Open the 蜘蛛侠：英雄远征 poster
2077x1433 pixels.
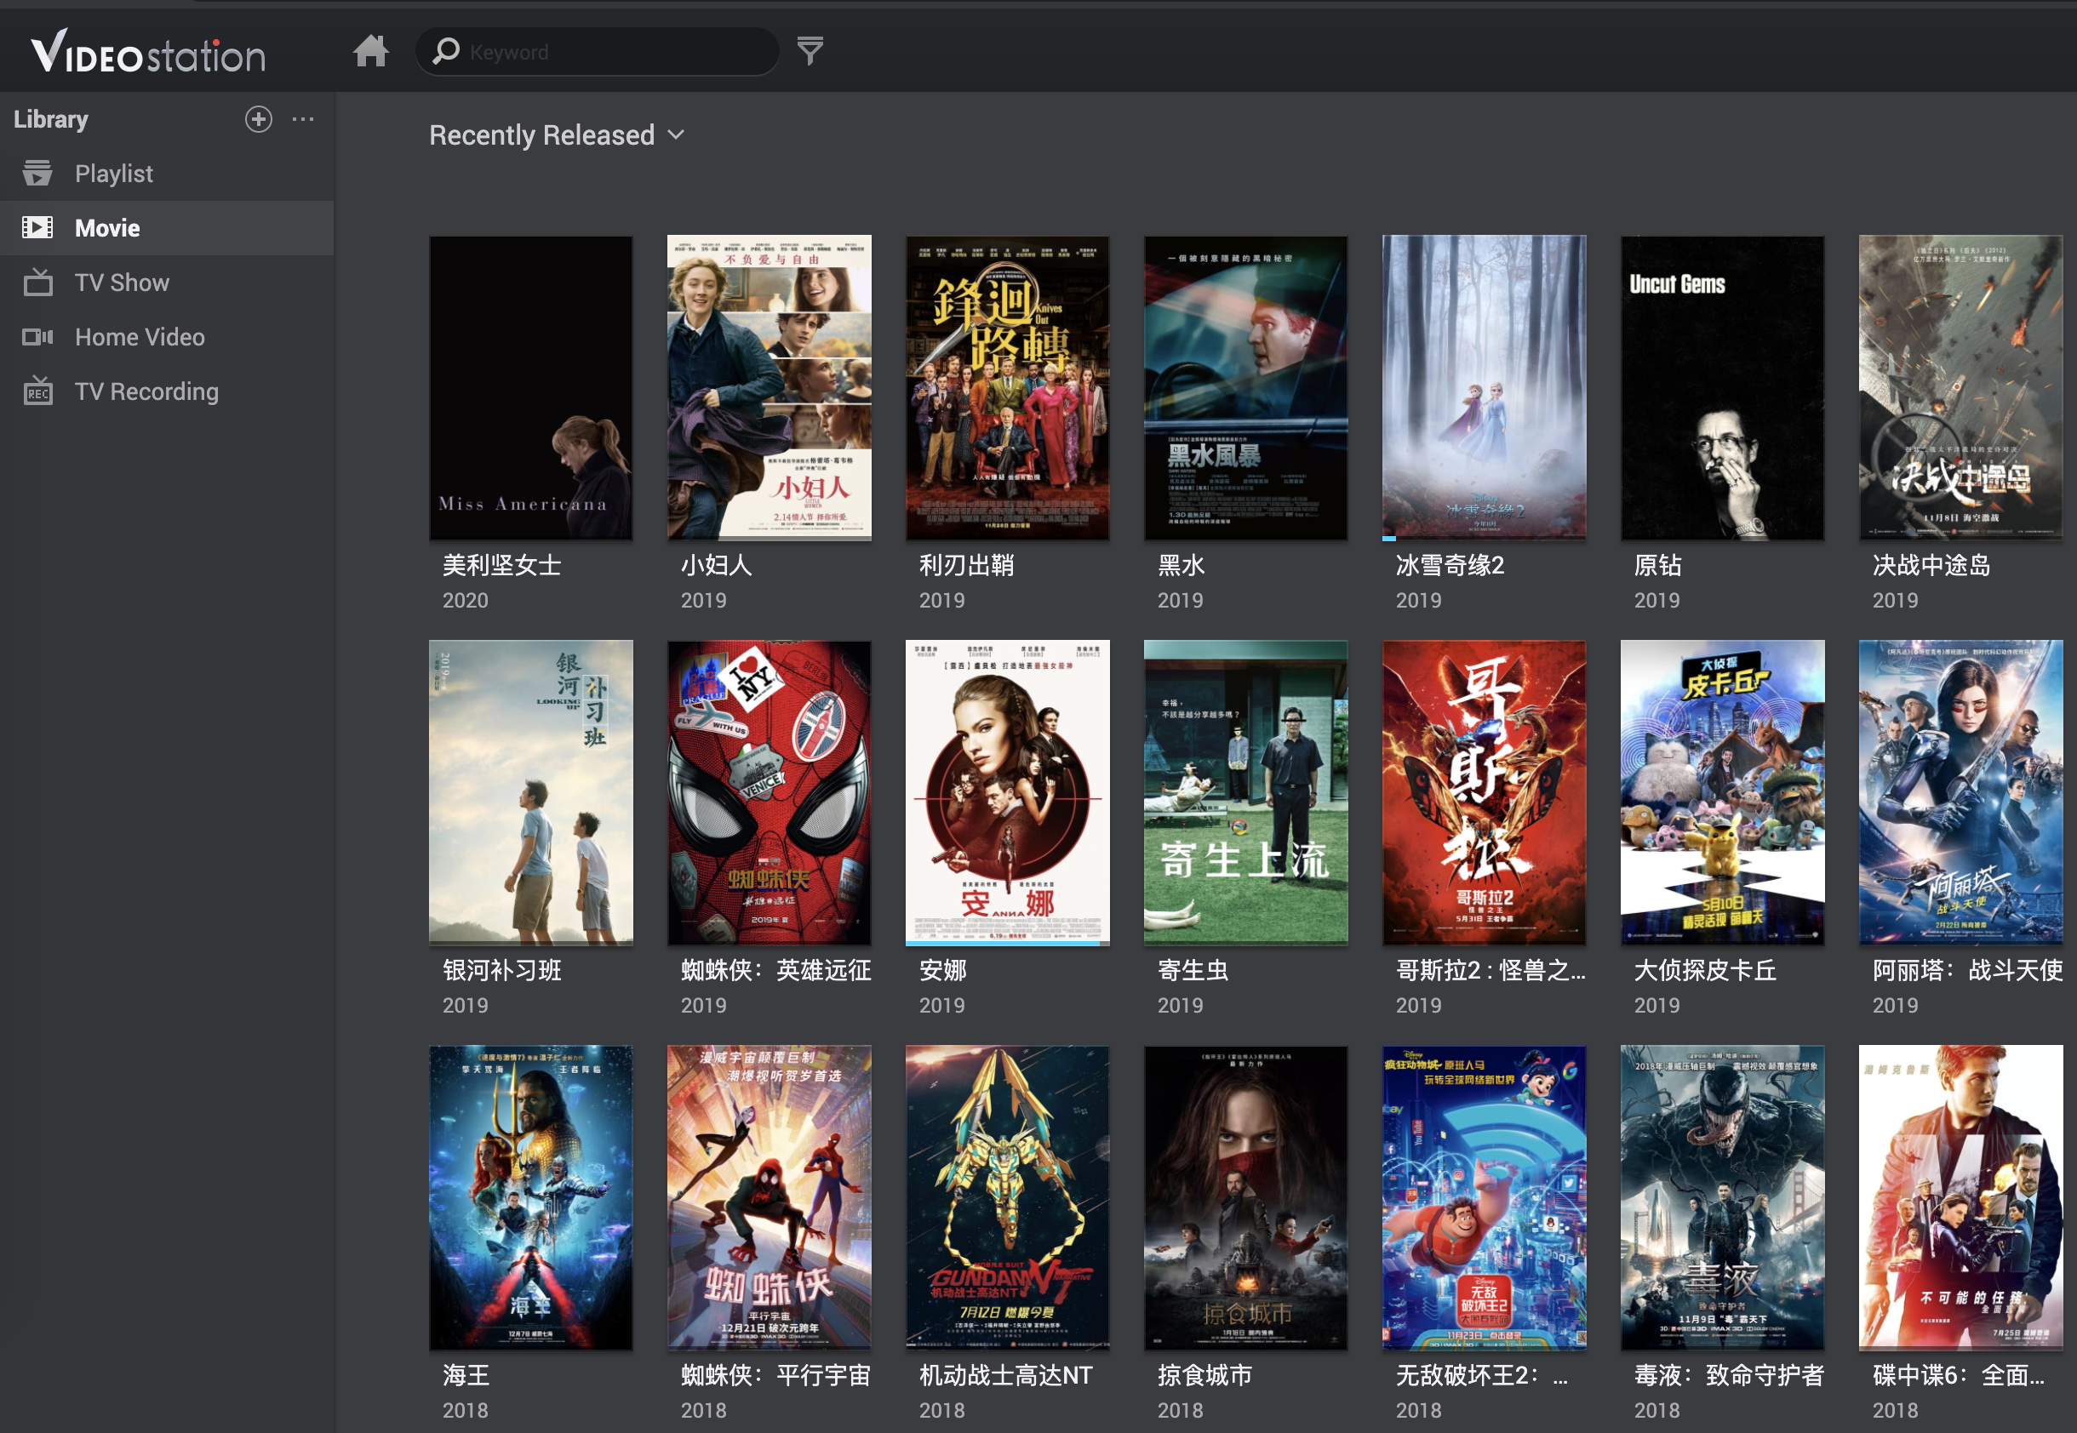point(770,793)
